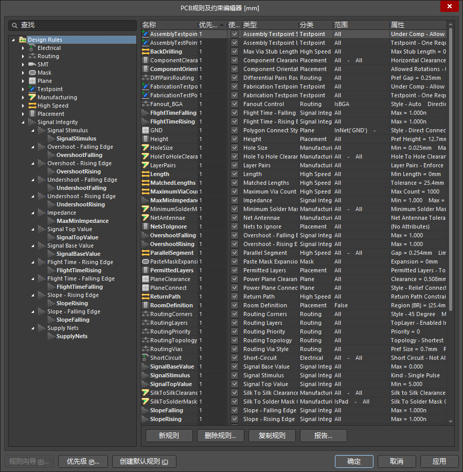Click the Electrical category icon in the tree

pyautogui.click(x=32, y=48)
